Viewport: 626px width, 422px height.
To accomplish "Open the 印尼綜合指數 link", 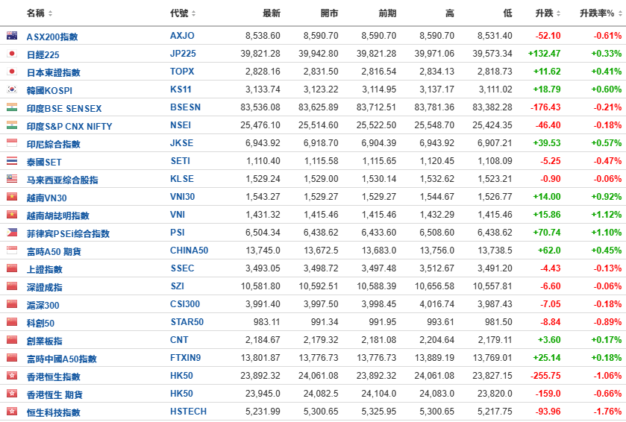I will point(54,144).
